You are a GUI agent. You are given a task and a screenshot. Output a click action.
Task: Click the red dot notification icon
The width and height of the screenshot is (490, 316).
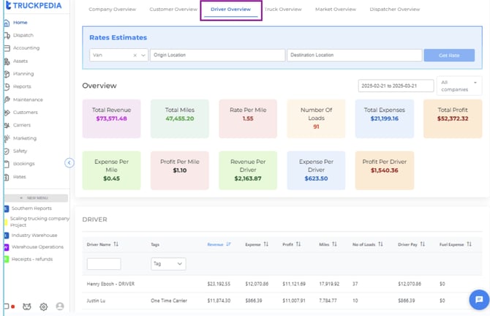click(x=13, y=306)
